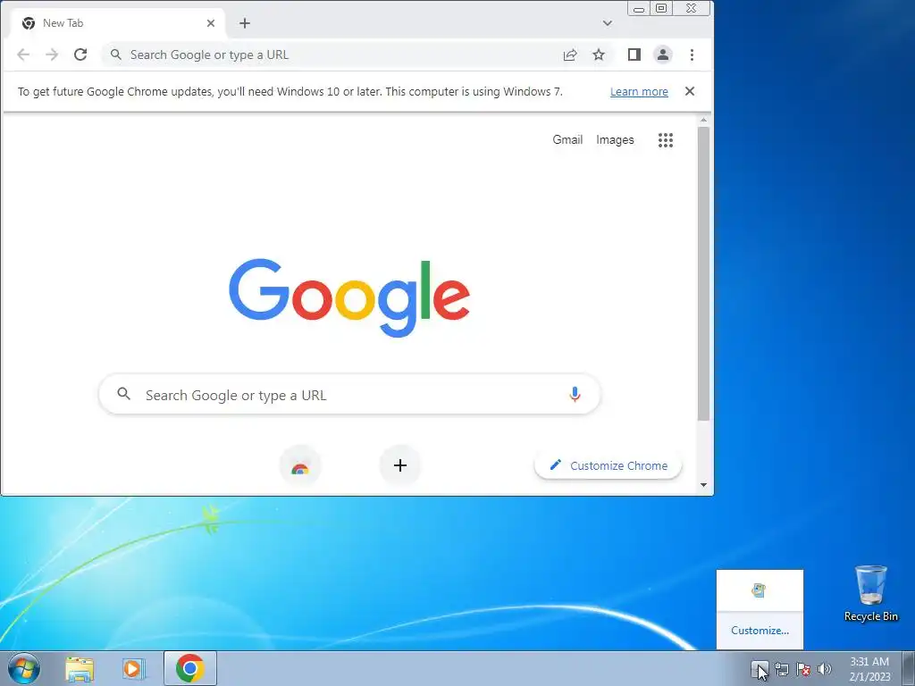Open the Chrome Web Store shortcut
915x686 pixels.
(x=300, y=465)
